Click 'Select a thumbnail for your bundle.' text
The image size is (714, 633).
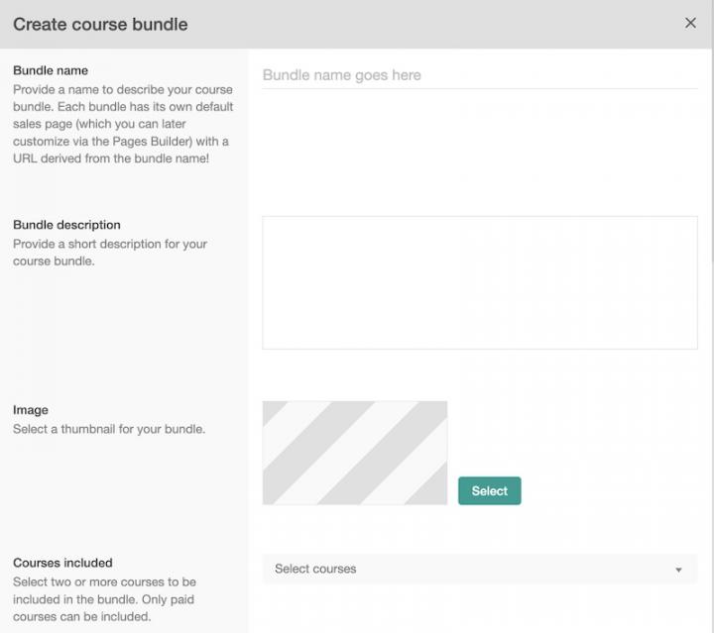click(x=109, y=429)
